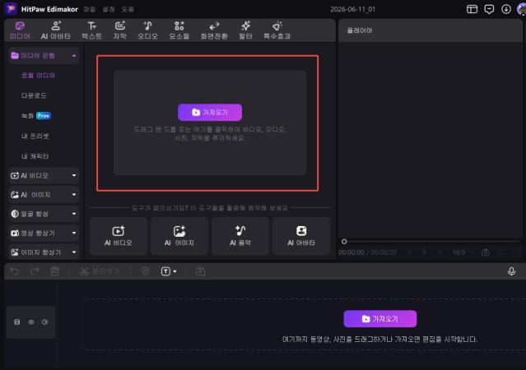
Task: Open the feedback message icon in the title bar
Action: [489, 9]
